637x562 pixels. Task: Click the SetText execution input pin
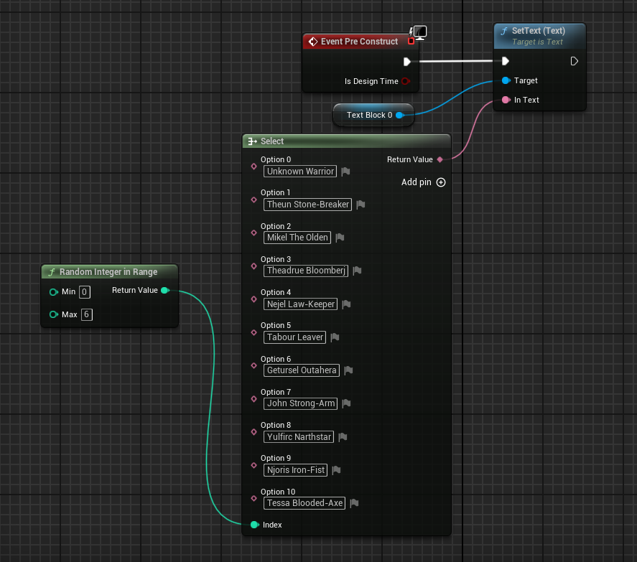505,61
